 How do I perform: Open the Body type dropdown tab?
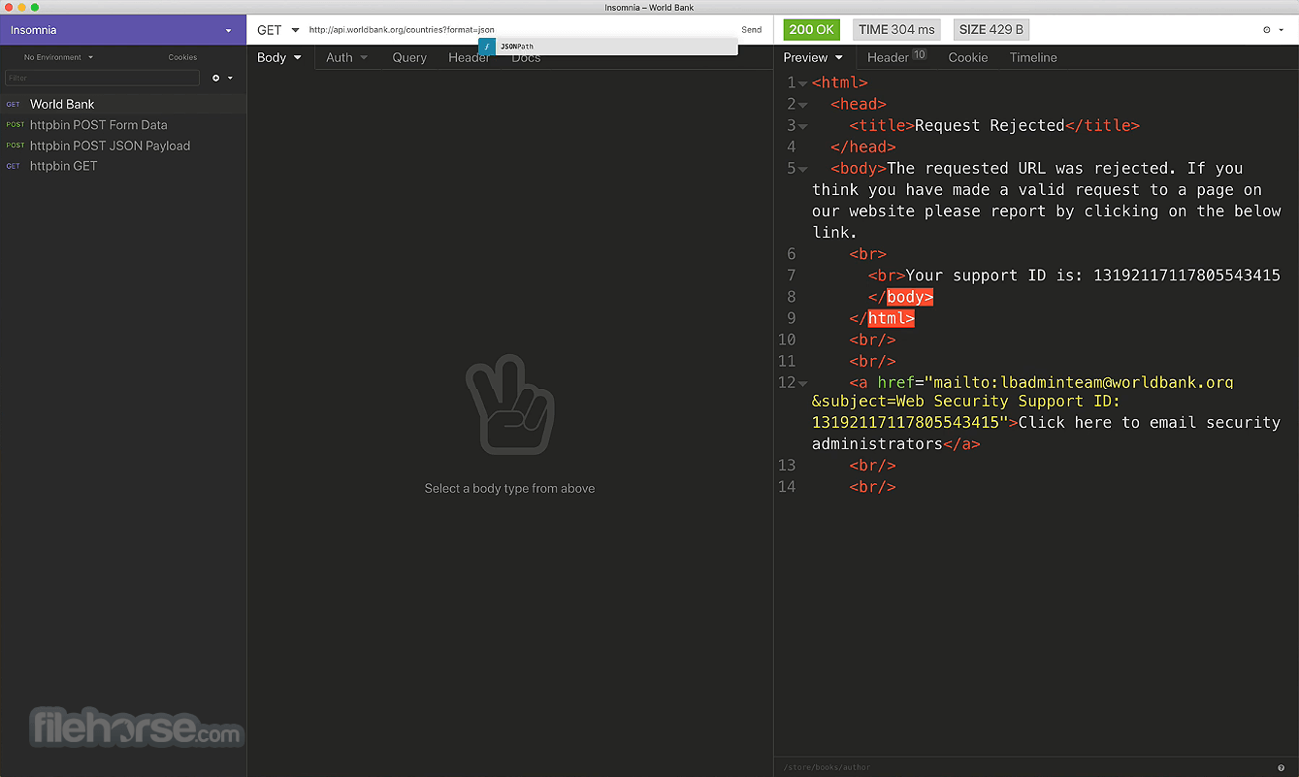279,57
